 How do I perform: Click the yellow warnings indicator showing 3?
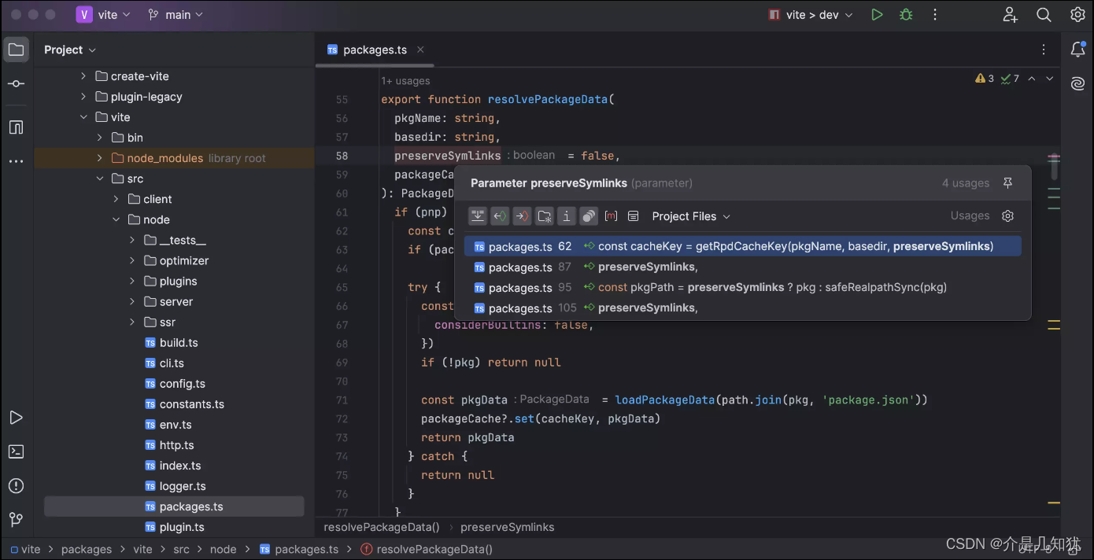click(985, 79)
